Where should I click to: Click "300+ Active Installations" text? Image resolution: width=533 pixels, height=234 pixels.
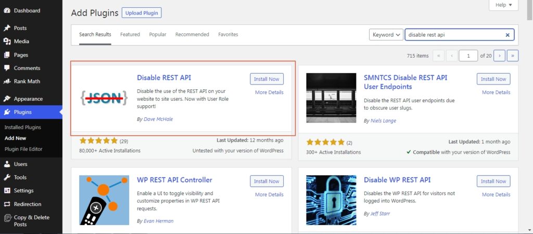(x=334, y=153)
